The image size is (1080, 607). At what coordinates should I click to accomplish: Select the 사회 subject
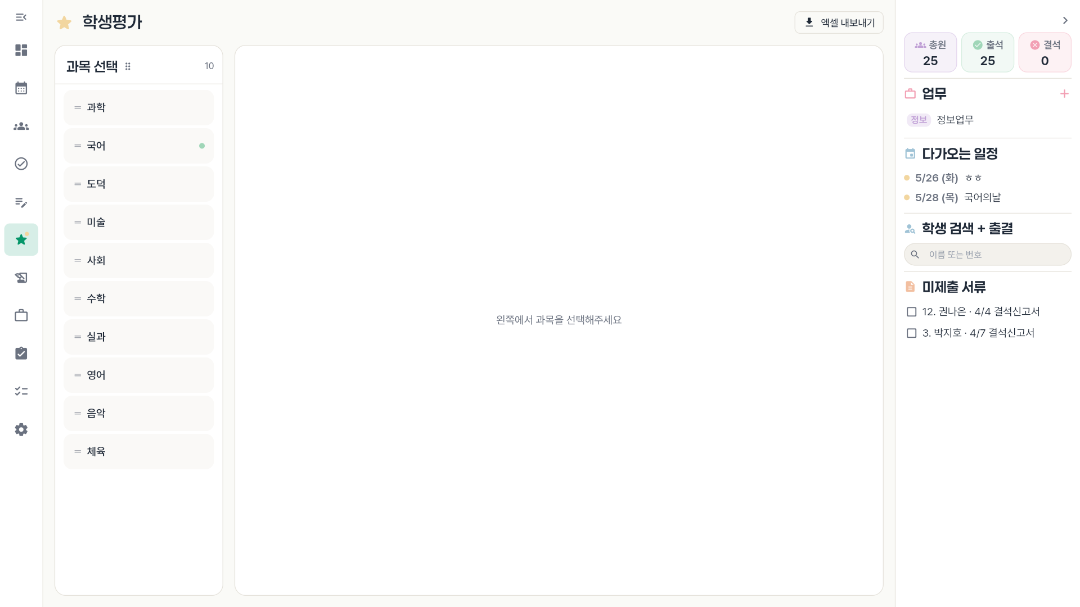click(x=138, y=260)
